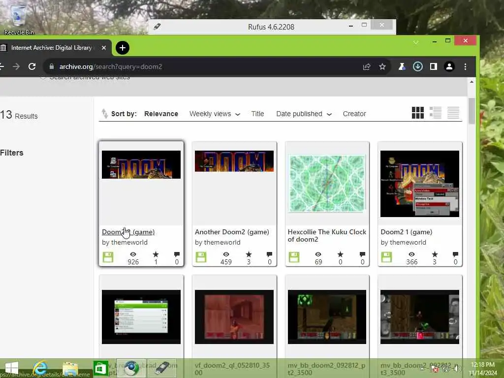Click the browser tab search chevron
The image size is (504, 378).
coord(415,42)
